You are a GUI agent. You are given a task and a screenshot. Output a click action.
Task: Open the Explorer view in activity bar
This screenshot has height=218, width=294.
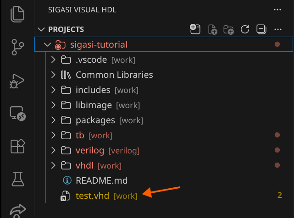[x=17, y=13]
